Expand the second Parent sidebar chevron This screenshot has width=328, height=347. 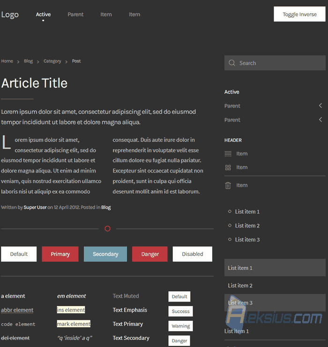(x=321, y=120)
